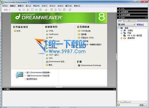Click the 日志... button in Files panel
Screen dimensions: 149x108
(143, 105)
